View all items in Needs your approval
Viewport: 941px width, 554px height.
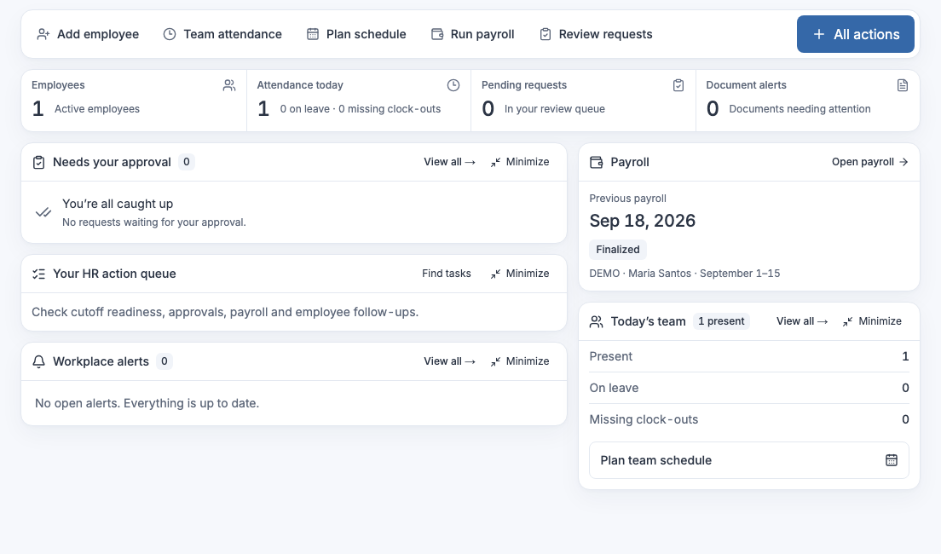[x=449, y=162]
